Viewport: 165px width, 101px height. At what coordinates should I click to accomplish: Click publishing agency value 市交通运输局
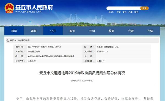(x=34, y=52)
